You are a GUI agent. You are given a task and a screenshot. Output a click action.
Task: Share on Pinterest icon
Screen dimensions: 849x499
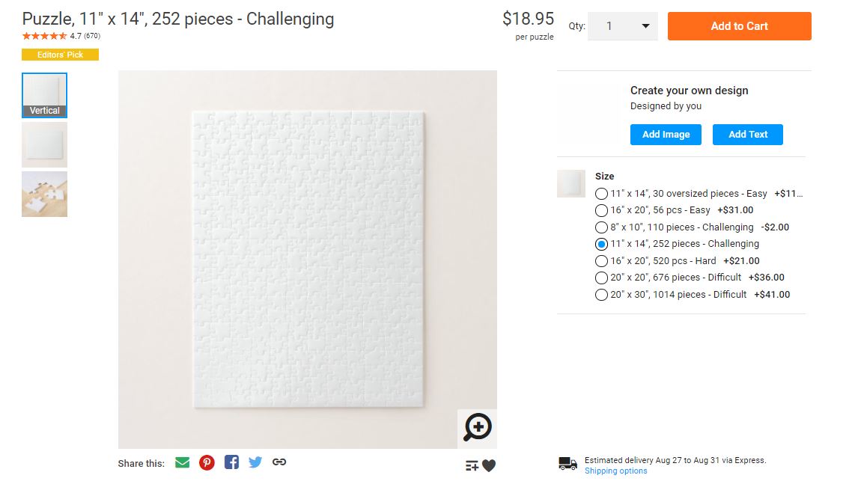pyautogui.click(x=207, y=462)
